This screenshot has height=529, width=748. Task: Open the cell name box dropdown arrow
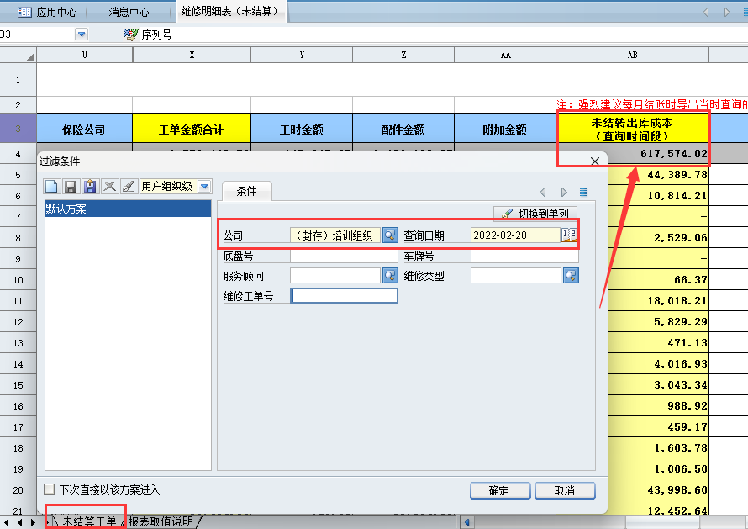click(82, 34)
